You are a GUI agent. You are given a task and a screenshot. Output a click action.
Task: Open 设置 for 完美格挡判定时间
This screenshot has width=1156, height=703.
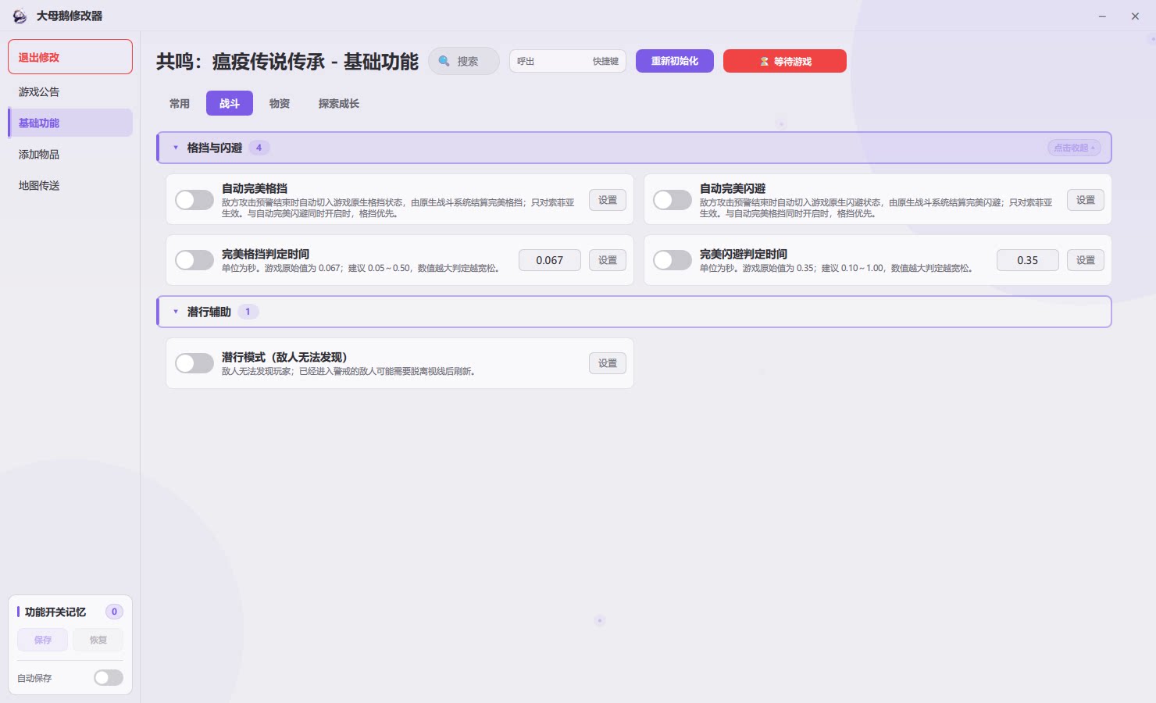pyautogui.click(x=608, y=260)
